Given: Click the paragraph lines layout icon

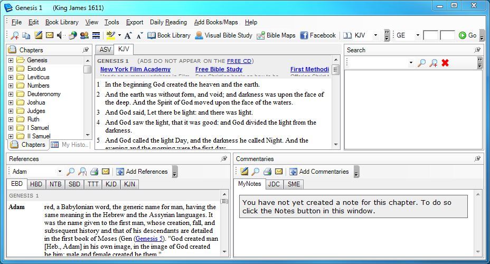Looking at the screenshot, I should [96, 35].
